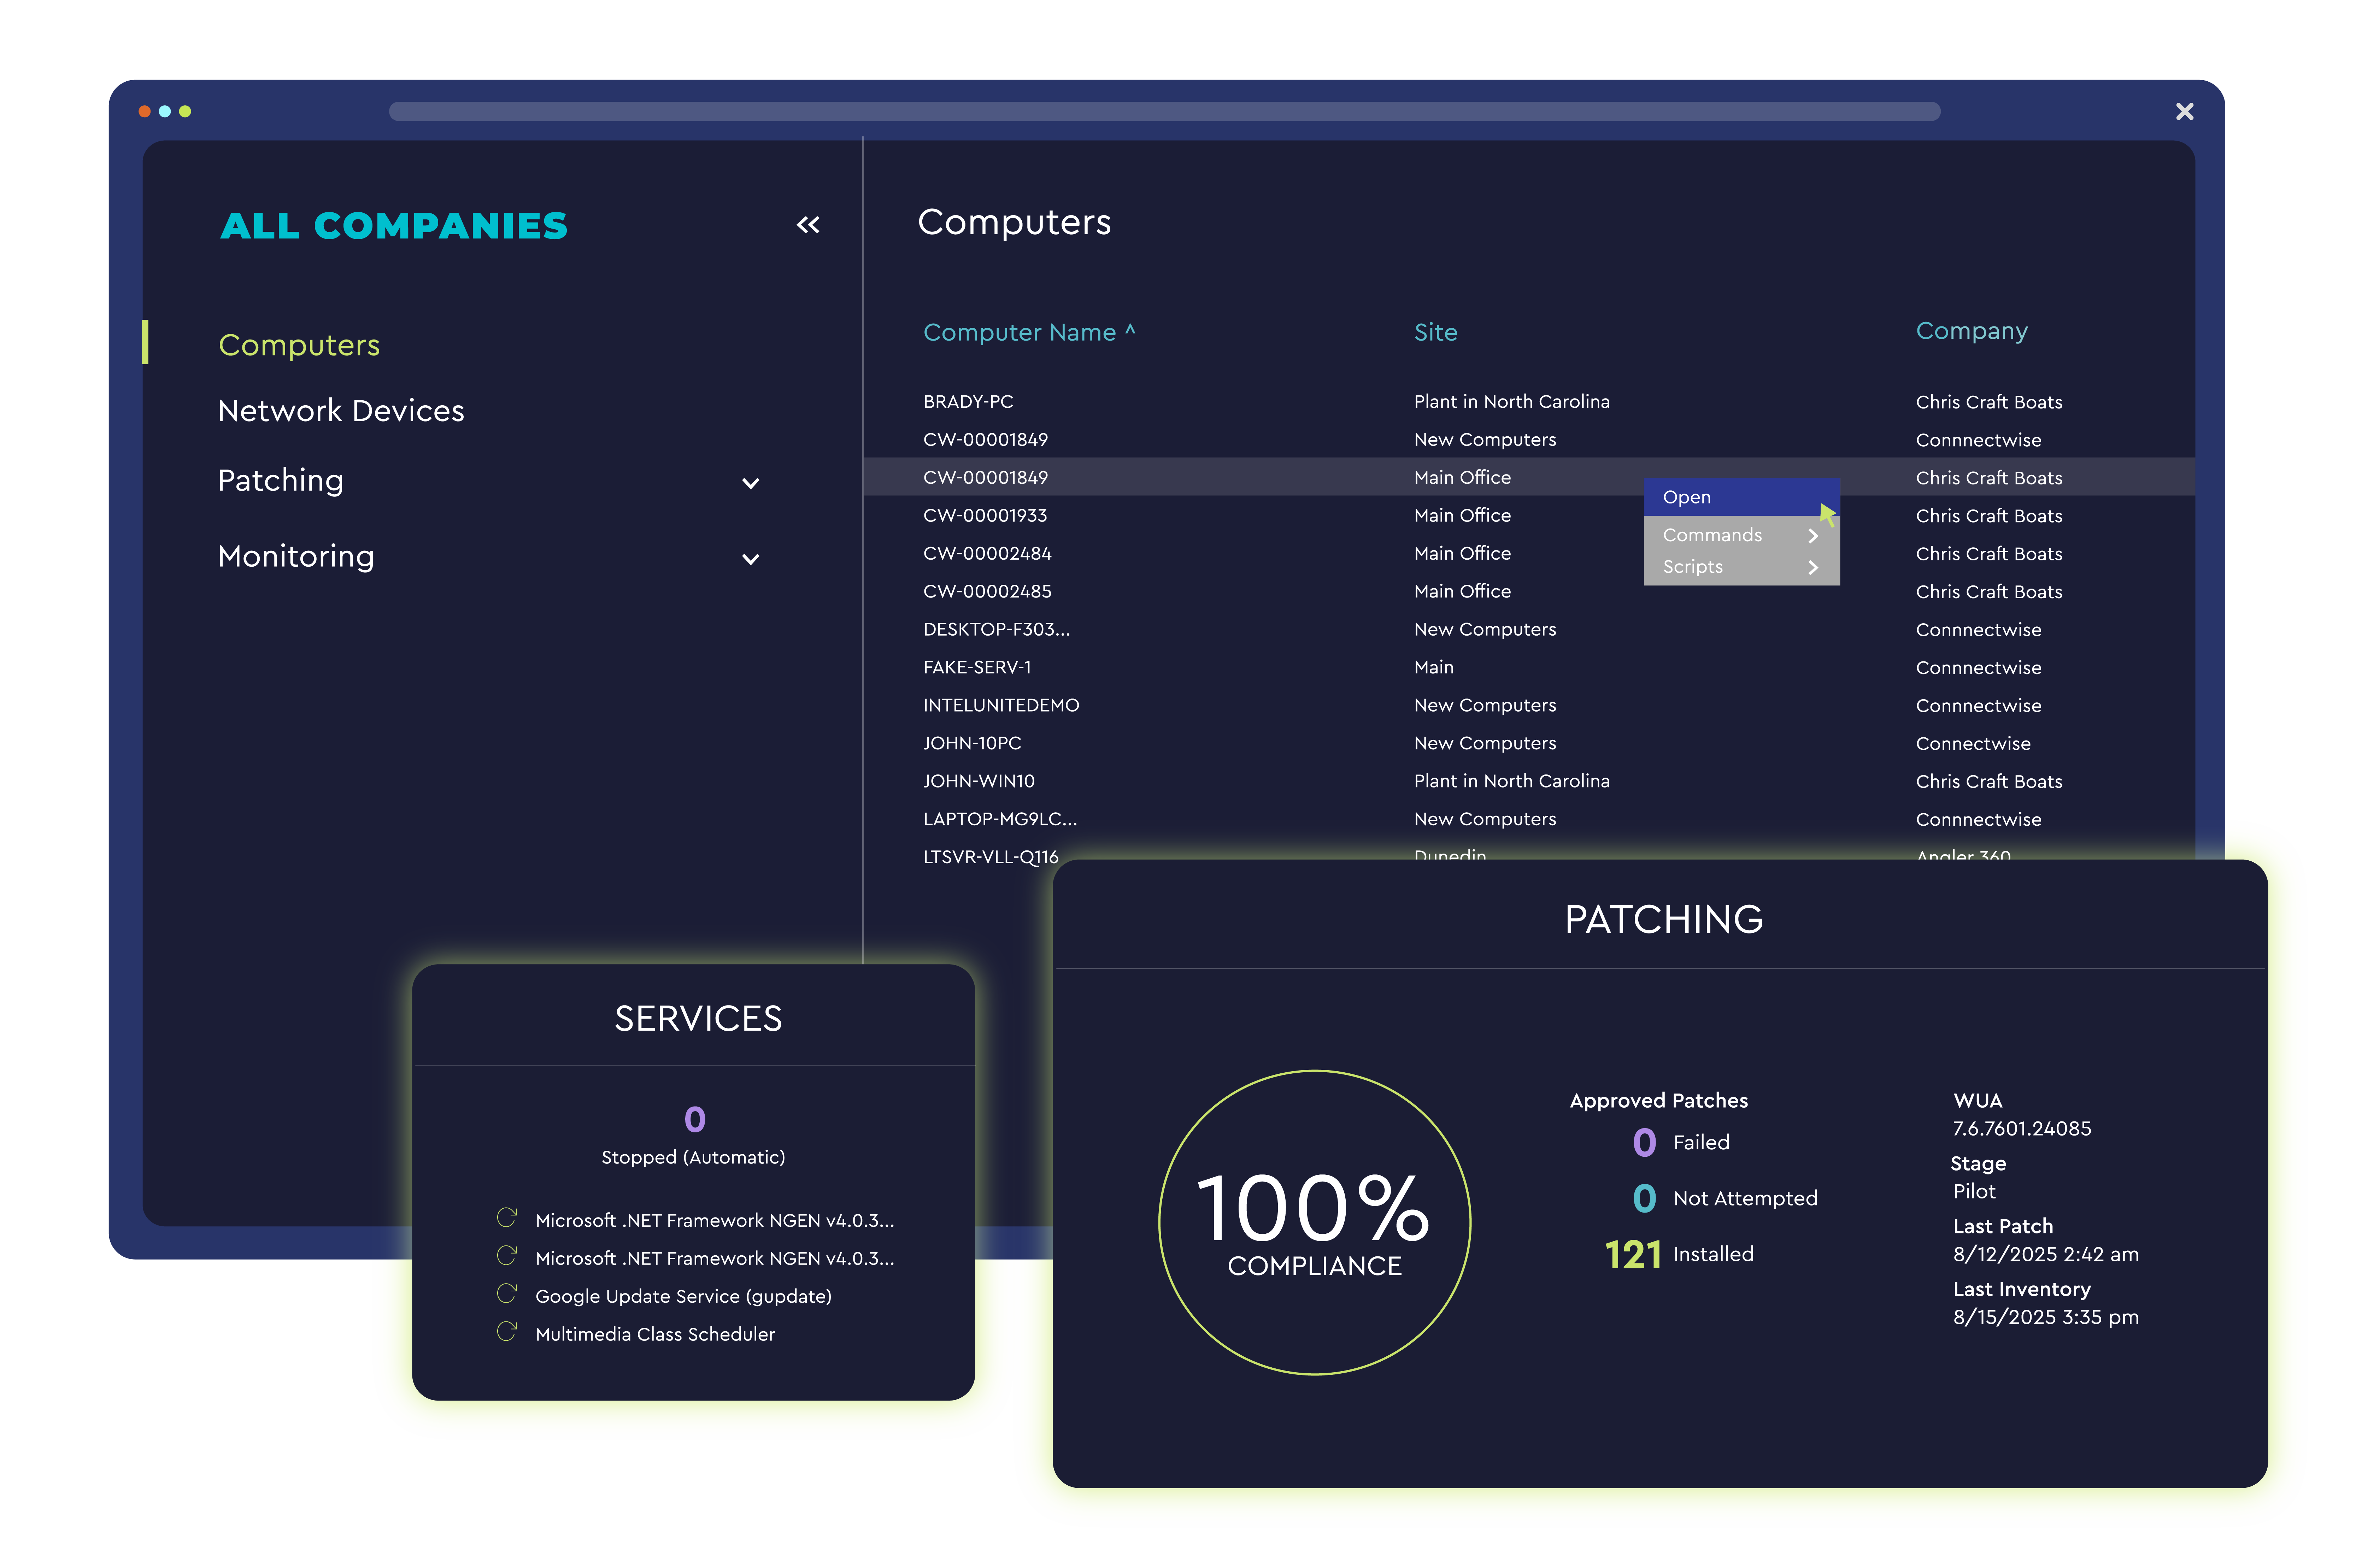The height and width of the screenshot is (1568, 2356).
Task: Click refresh icon beside Google Update Service
Action: coord(507,1294)
